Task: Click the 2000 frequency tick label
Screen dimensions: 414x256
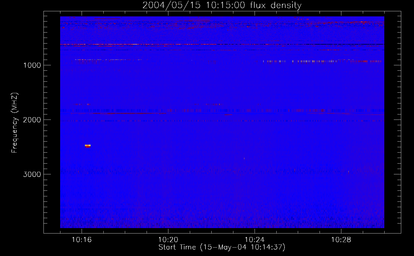Action: (x=32, y=120)
